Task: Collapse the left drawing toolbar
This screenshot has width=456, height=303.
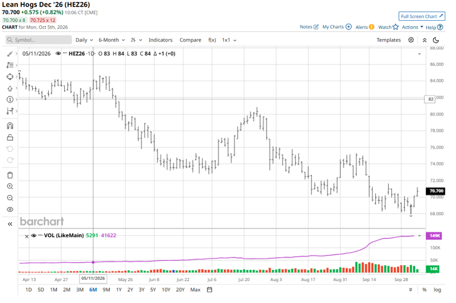Action: [10, 224]
